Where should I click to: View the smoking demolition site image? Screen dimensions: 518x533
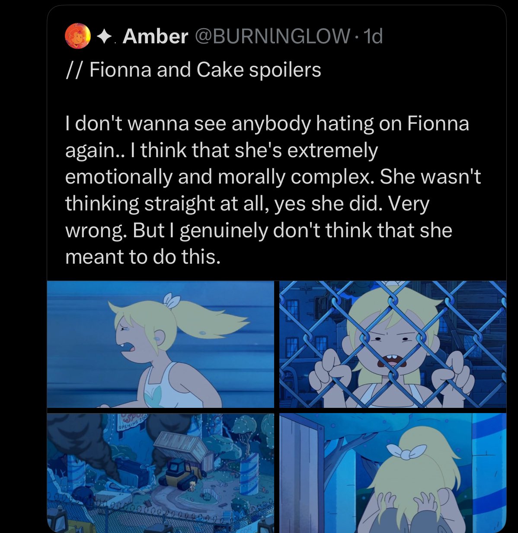click(x=160, y=473)
